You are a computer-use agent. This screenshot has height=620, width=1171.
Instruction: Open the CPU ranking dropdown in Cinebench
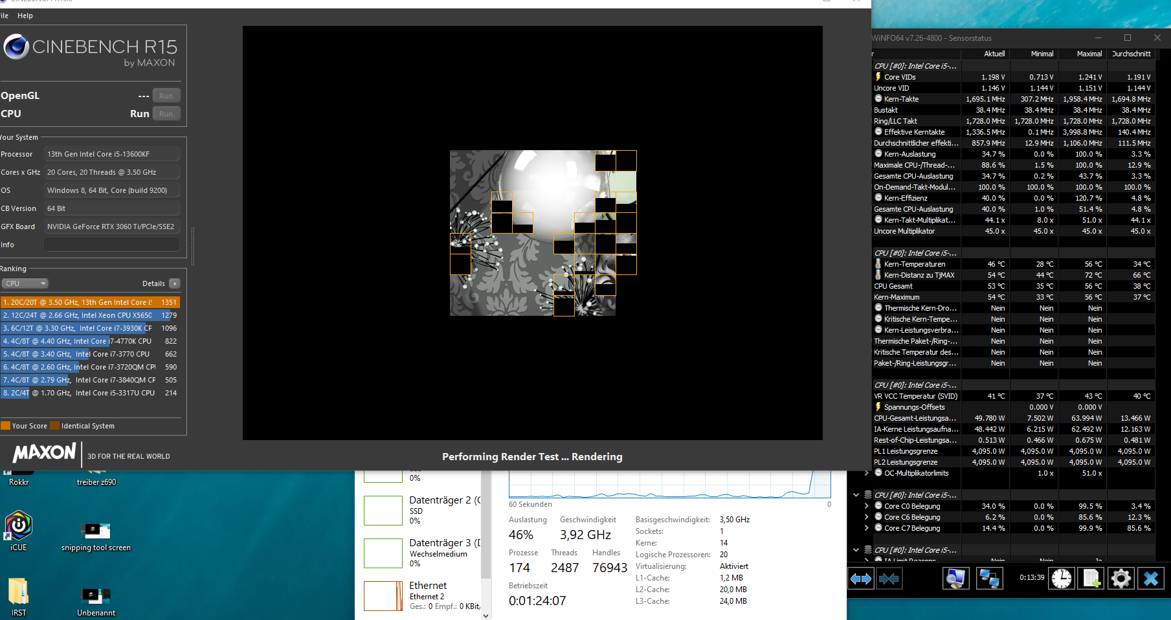coord(25,283)
